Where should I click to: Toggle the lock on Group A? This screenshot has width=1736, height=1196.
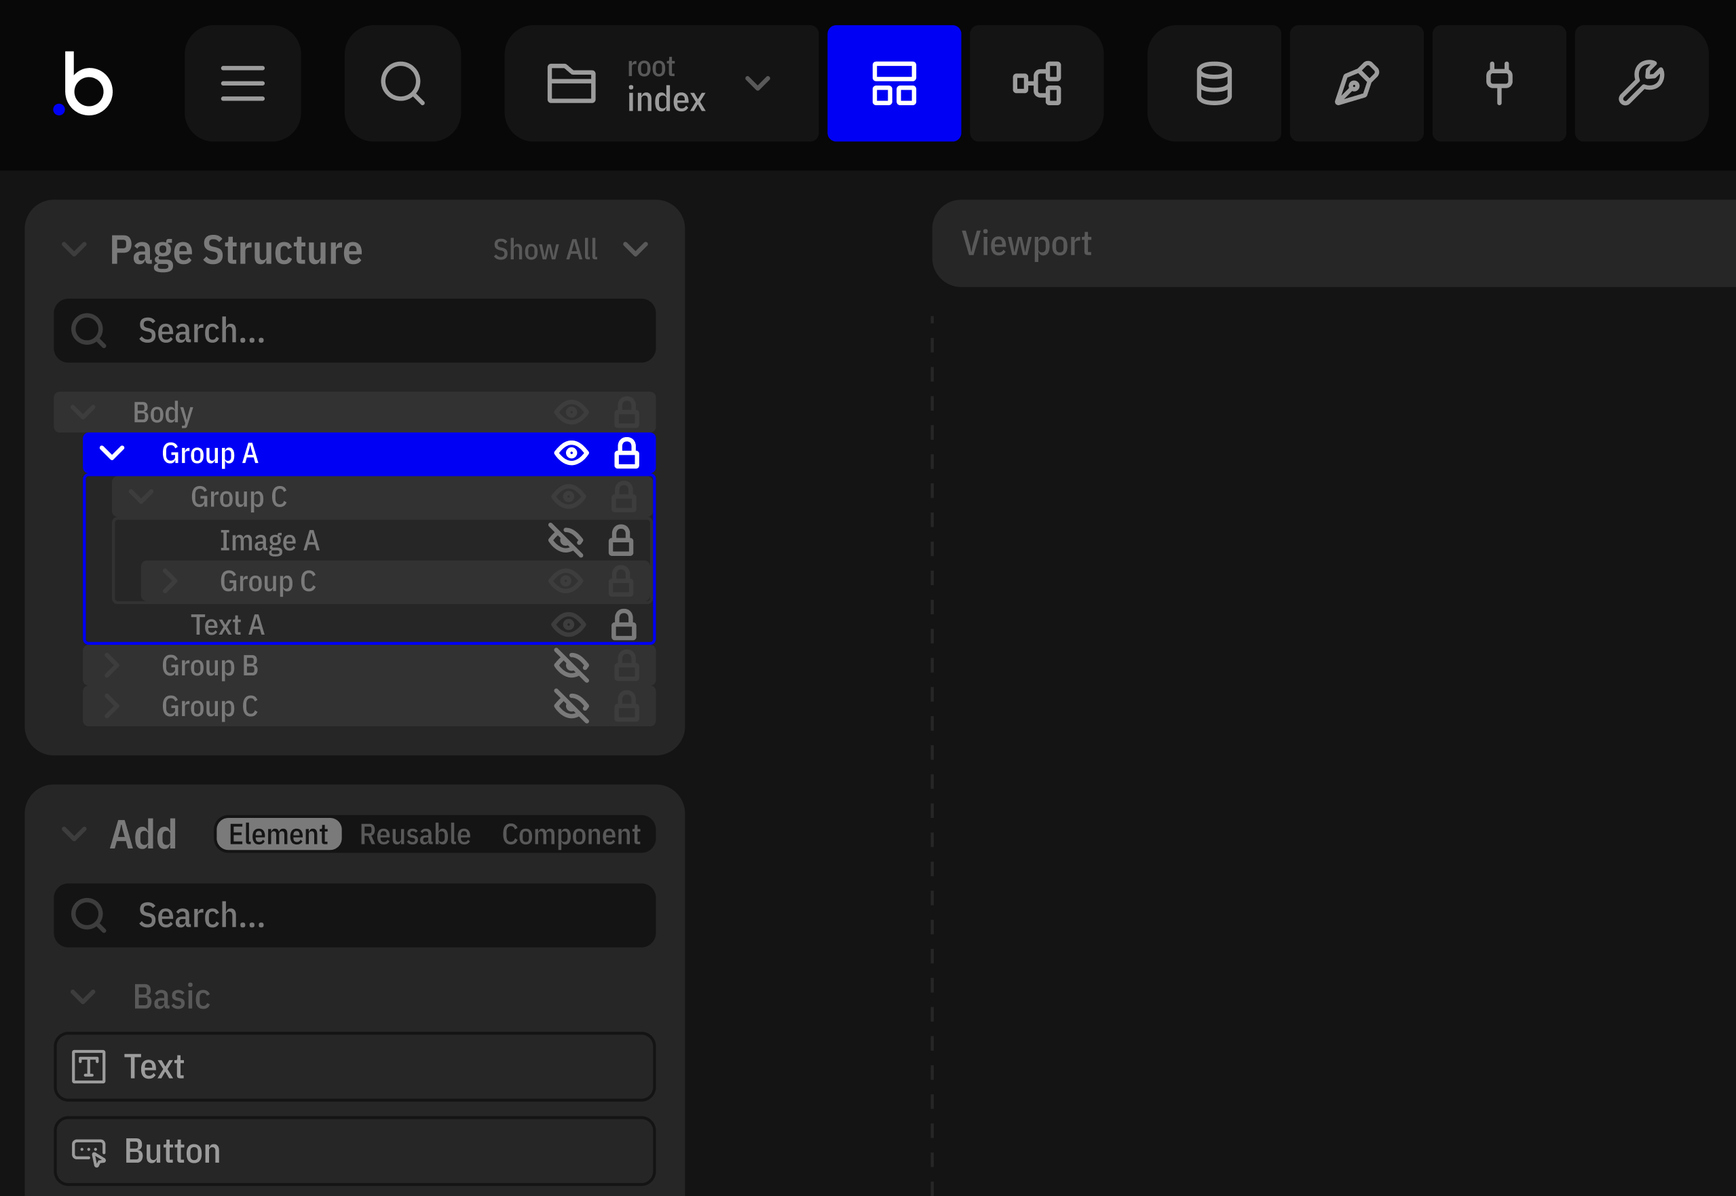point(626,453)
